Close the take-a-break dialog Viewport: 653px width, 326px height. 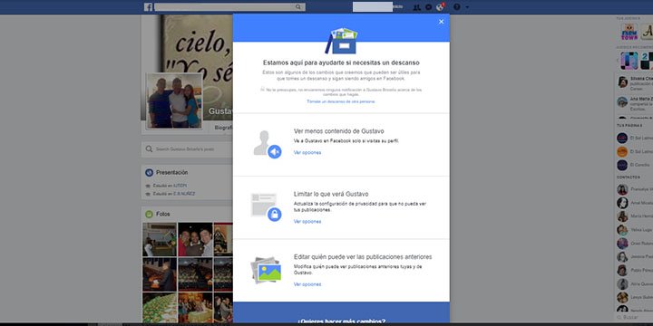(441, 22)
